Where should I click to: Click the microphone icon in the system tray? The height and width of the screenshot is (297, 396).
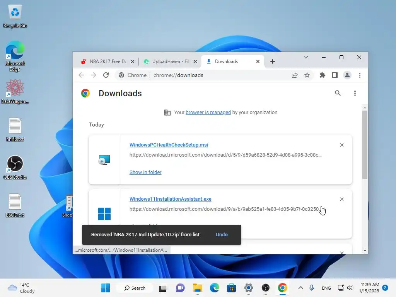coord(312,288)
